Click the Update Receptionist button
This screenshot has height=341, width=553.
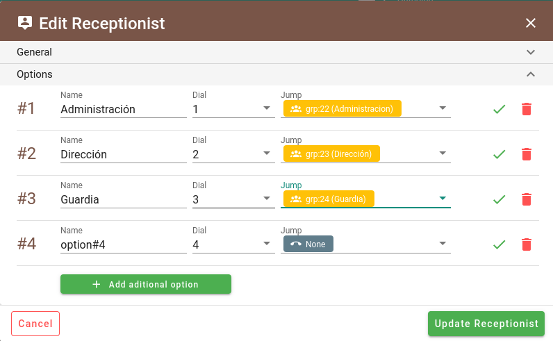pyautogui.click(x=486, y=324)
